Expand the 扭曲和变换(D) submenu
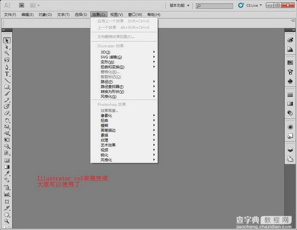Image resolution: width=297 pixels, height=230 pixels. [124, 67]
